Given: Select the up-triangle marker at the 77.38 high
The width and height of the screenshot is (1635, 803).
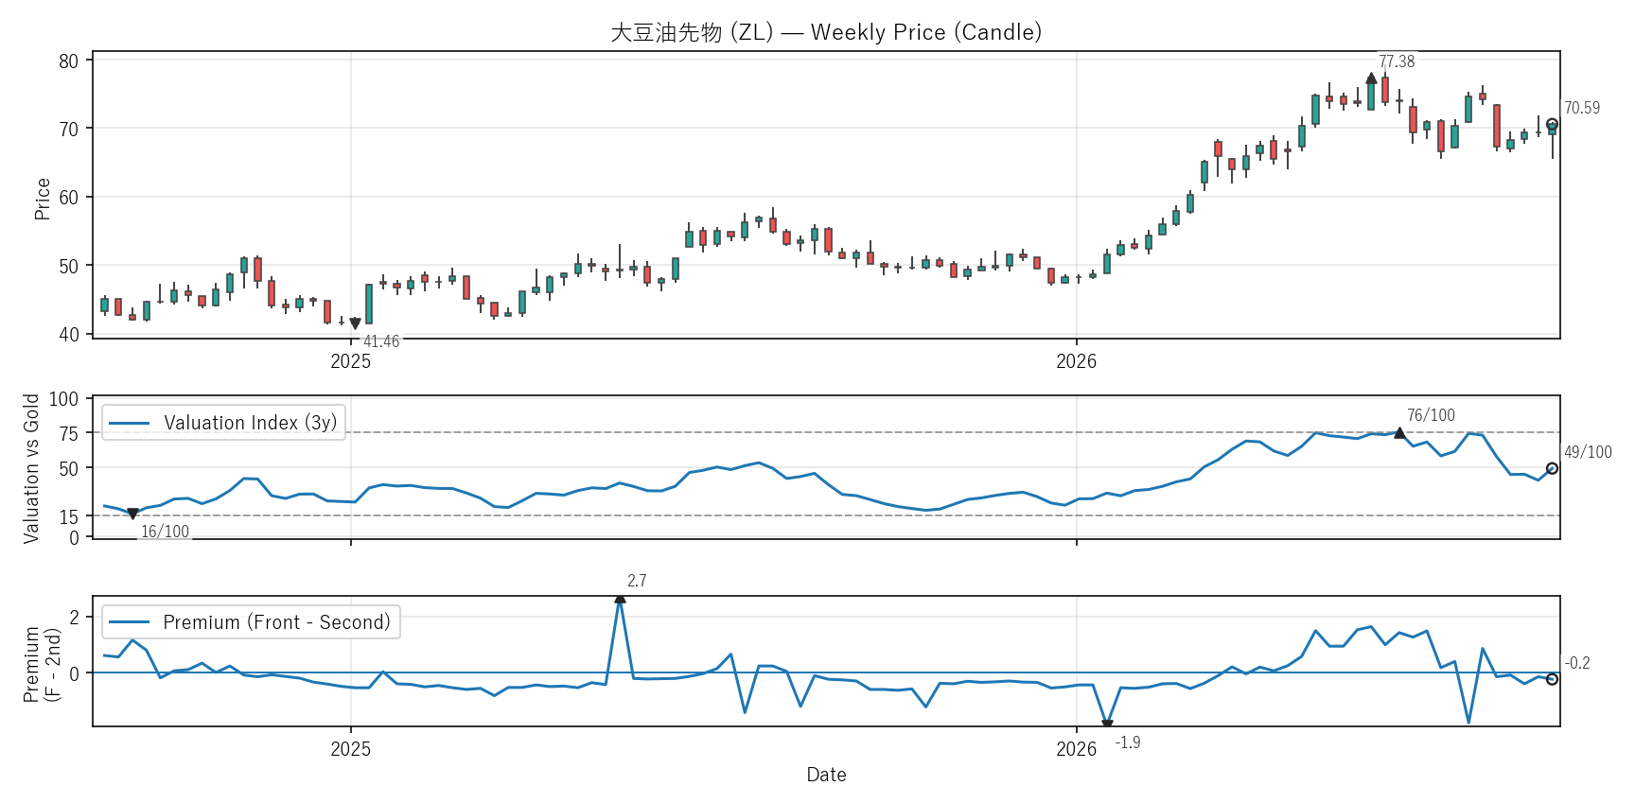Looking at the screenshot, I should (x=1371, y=79).
